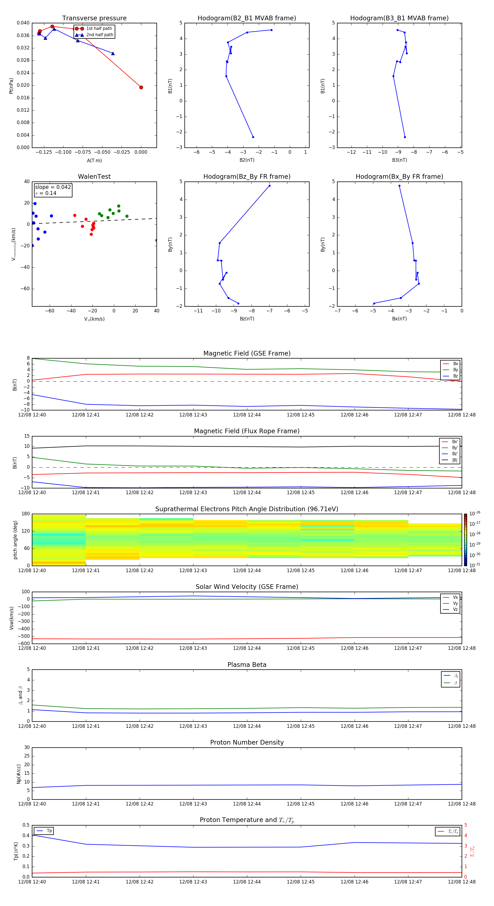
Task: Click the 10^-26 colorbar tick label
Action: (x=475, y=514)
